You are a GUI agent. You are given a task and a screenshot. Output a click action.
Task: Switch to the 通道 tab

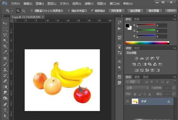[137, 77]
